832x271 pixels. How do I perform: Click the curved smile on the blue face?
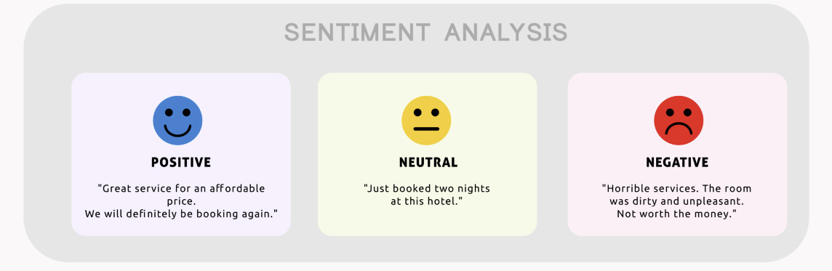click(x=177, y=131)
